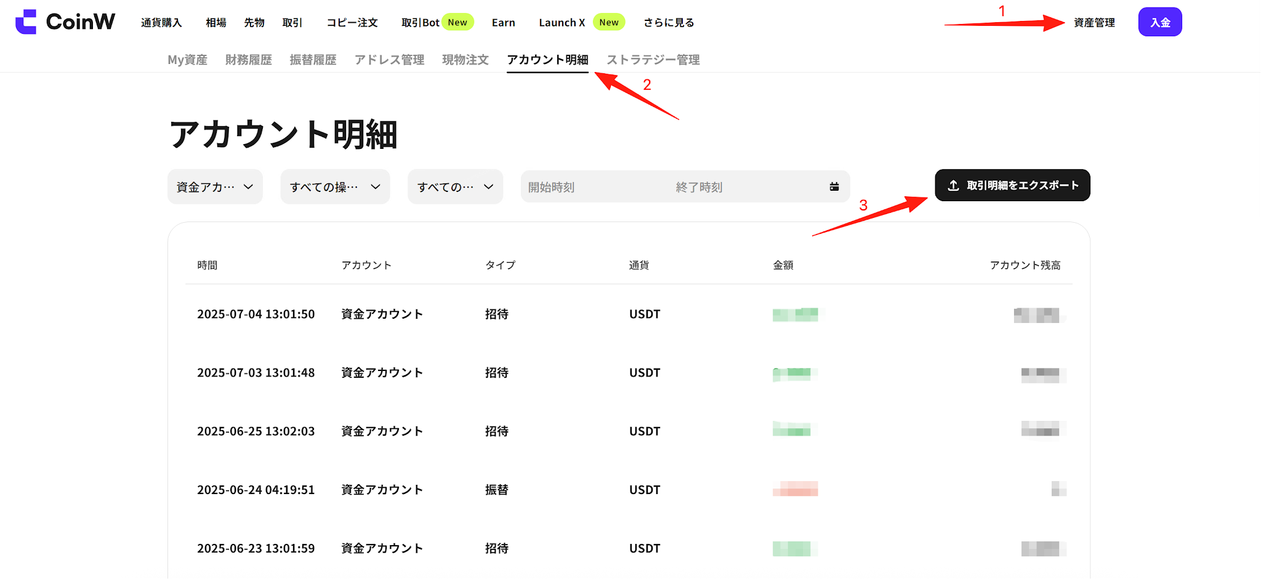1261x579 pixels.
Task: Switch to My資産 tab
Action: 188,60
